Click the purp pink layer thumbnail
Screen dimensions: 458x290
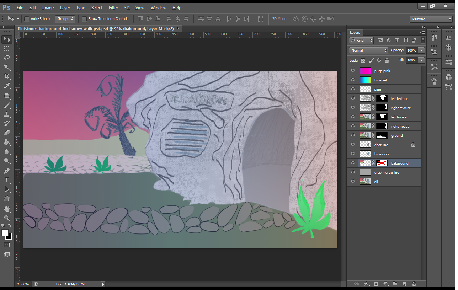click(x=365, y=71)
